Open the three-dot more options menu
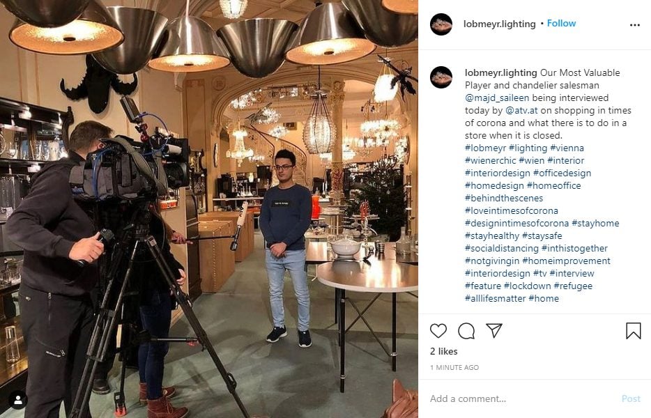 (635, 25)
